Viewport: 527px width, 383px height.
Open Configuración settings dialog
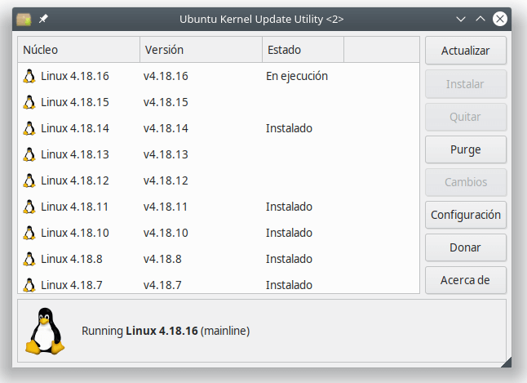pos(466,215)
